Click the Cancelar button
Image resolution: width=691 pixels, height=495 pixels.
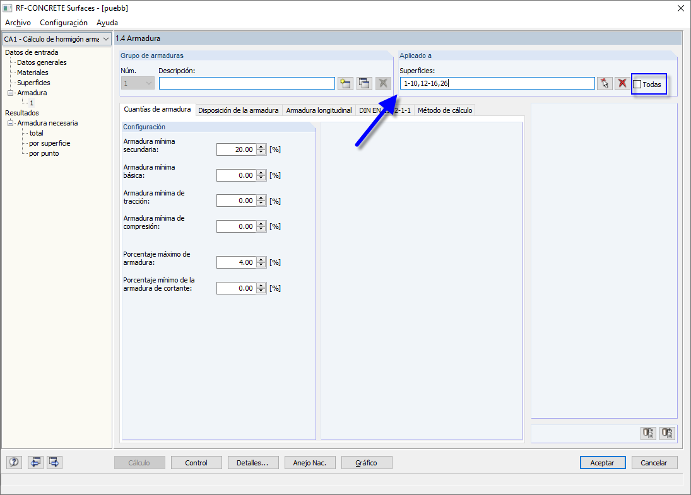point(654,463)
